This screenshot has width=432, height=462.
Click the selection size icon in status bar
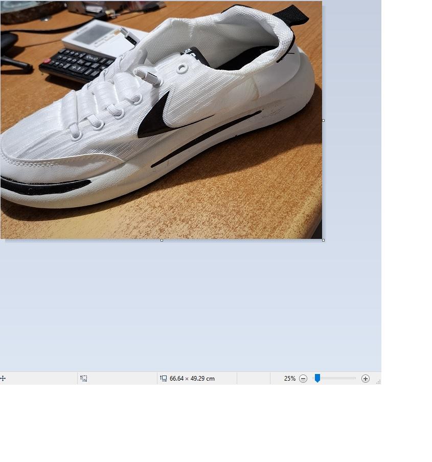84,378
